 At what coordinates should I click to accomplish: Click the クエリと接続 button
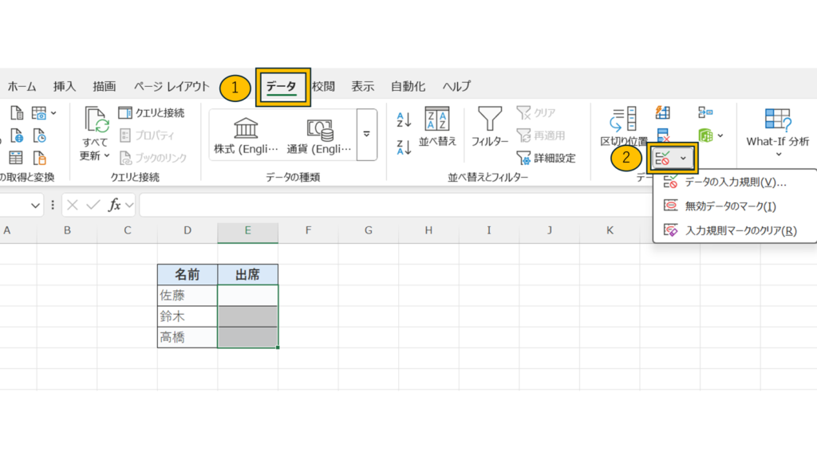click(x=151, y=113)
